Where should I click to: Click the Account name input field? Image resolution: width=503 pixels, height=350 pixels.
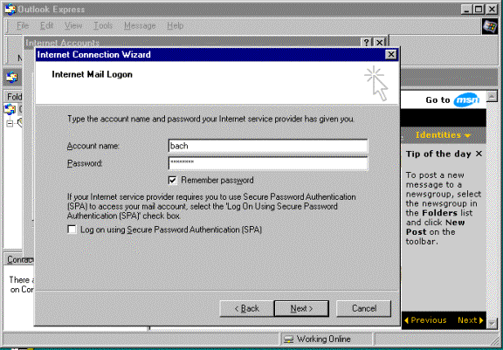[268, 146]
